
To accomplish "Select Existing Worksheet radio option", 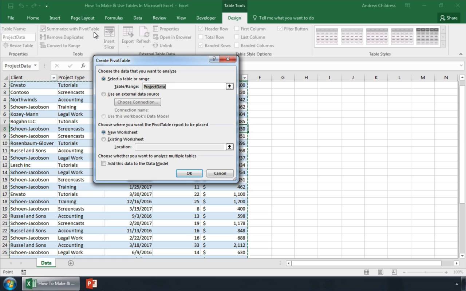I will click(104, 139).
